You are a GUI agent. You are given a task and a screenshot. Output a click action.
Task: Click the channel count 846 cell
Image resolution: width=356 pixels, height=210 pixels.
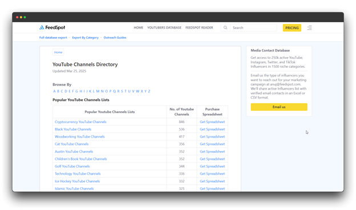(x=181, y=122)
